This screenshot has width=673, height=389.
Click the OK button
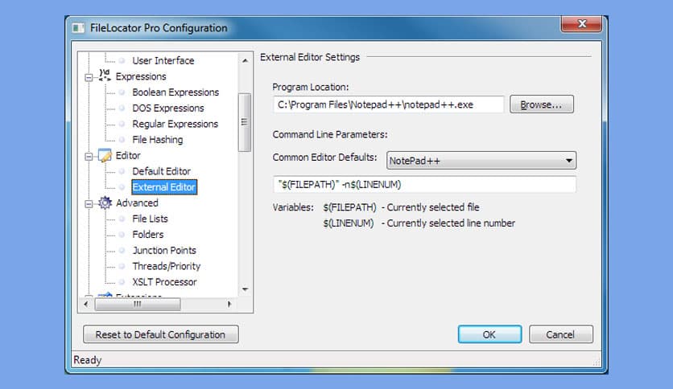pyautogui.click(x=489, y=334)
